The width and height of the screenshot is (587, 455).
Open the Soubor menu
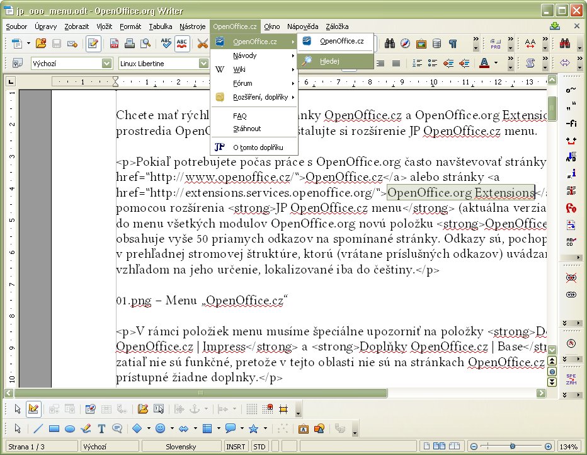click(16, 26)
